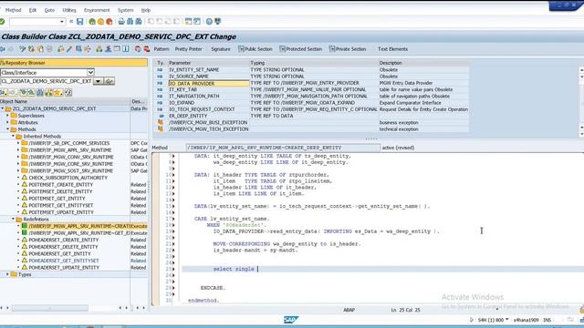The height and width of the screenshot is (328, 584).
Task: Collapse the ZCL_ZODATA_DEMO_SERVIC_DPC_EXT root node
Action: 3,108
